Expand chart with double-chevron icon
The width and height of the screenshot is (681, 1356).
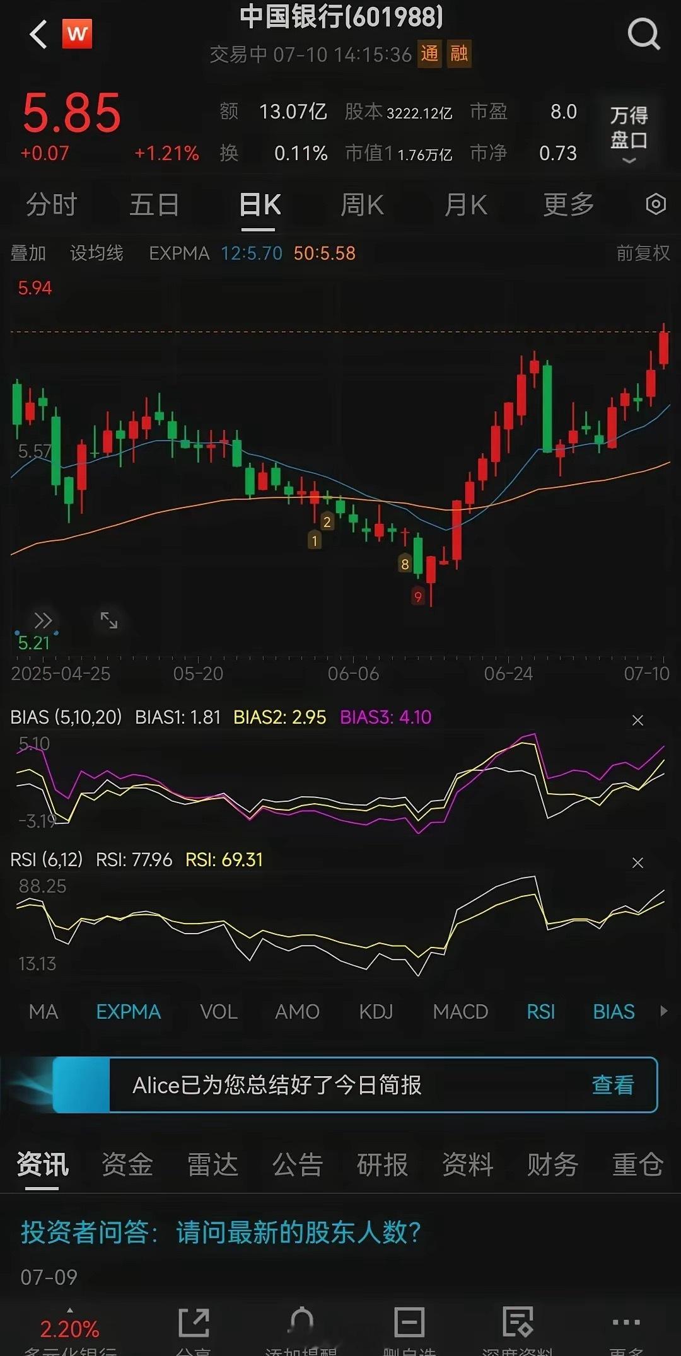pos(42,620)
